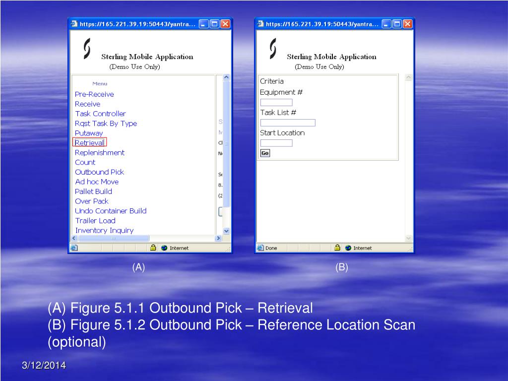Maximize window A

[x=214, y=24]
